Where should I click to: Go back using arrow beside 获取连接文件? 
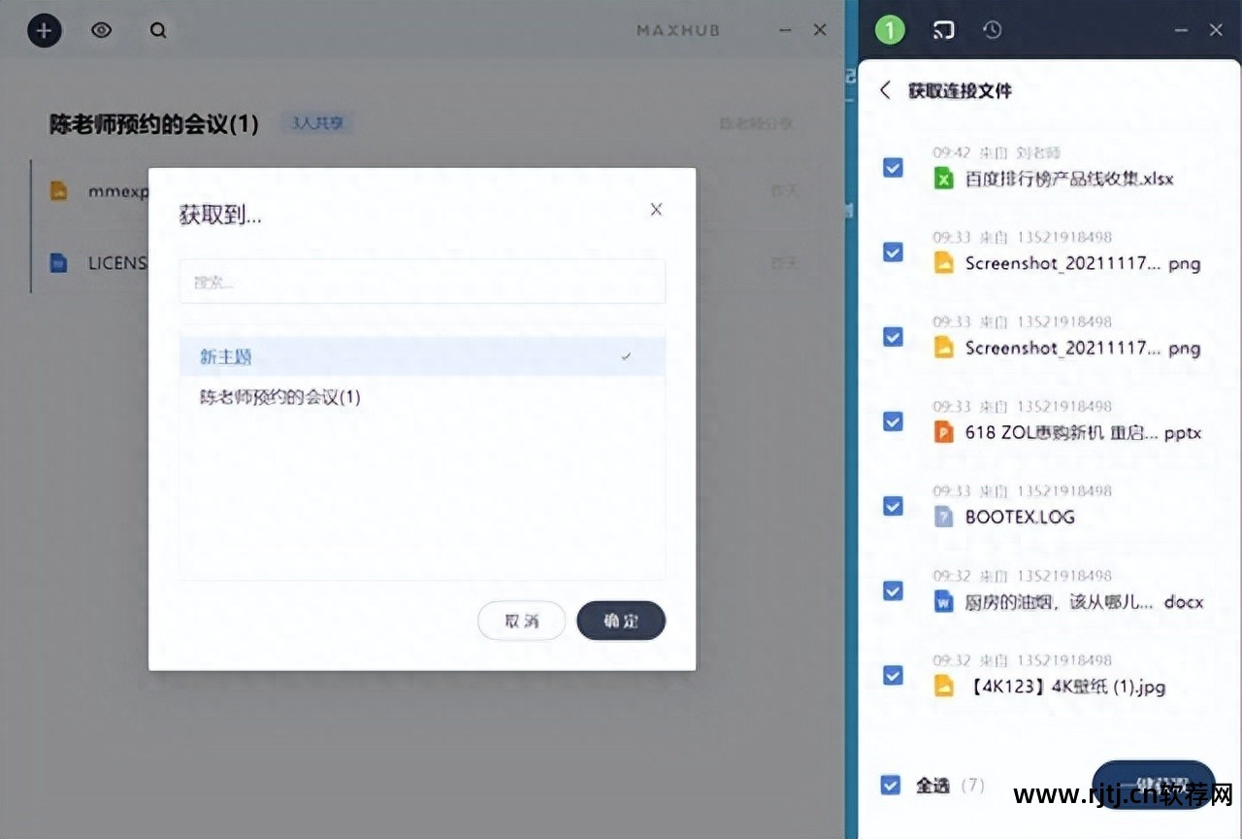[x=885, y=90]
